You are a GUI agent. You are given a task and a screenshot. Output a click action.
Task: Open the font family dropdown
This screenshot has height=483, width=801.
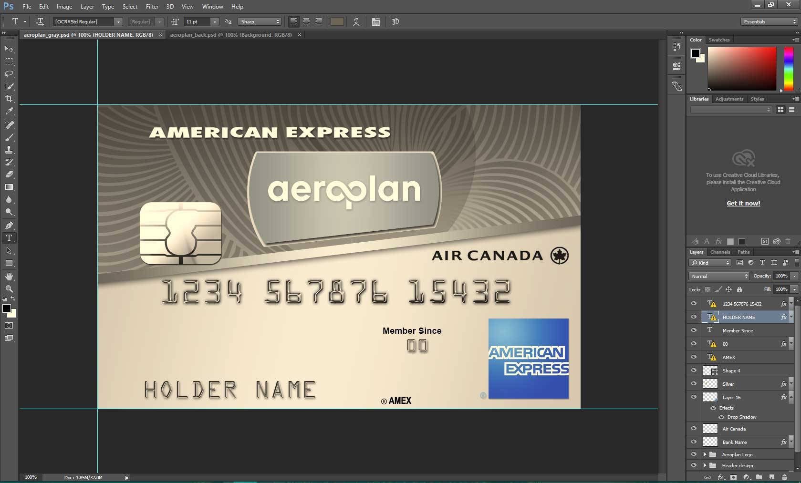point(118,21)
